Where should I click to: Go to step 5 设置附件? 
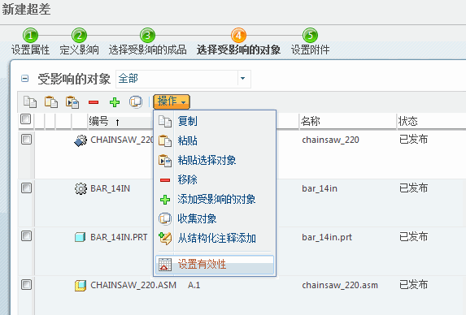(310, 36)
